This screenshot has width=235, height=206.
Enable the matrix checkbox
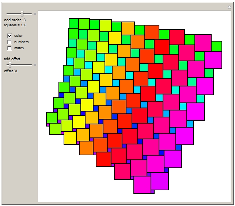tap(10, 48)
